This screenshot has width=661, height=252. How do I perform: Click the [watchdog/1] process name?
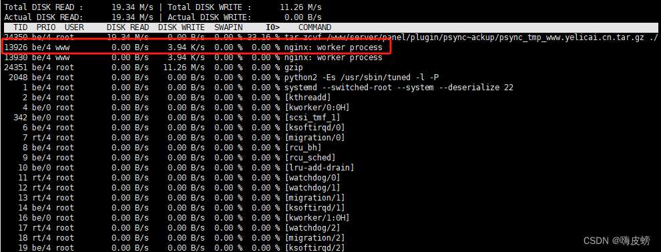tap(312, 187)
